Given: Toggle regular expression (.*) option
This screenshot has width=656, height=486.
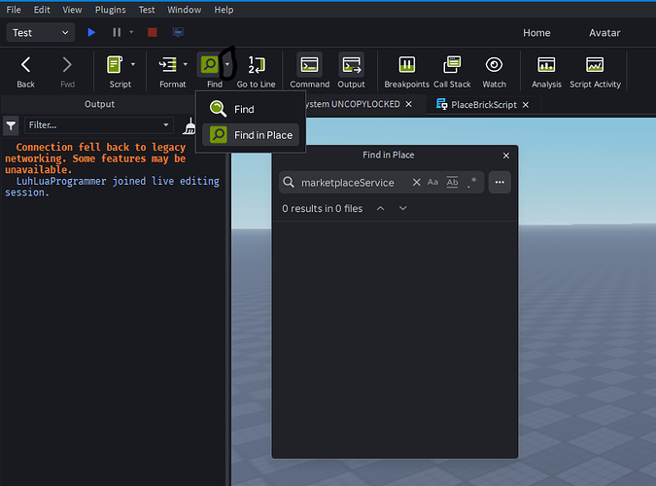Looking at the screenshot, I should (x=471, y=182).
